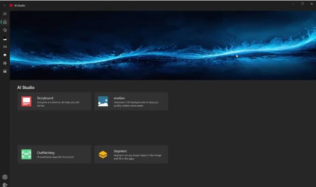316x187 pixels.
Task: Click the icon below the settings gear
Action: tap(5, 185)
